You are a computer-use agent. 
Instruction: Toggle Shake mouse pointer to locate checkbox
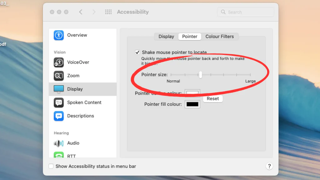(137, 52)
